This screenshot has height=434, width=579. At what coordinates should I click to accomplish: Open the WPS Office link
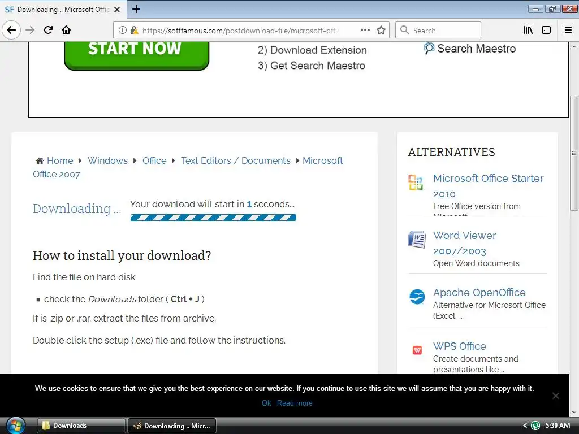[x=459, y=346]
